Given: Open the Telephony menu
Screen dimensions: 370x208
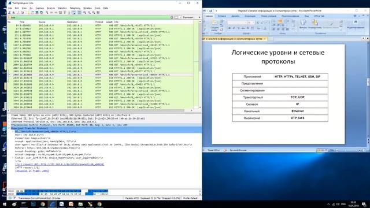Looking at the screenshot, I should click(x=75, y=8).
